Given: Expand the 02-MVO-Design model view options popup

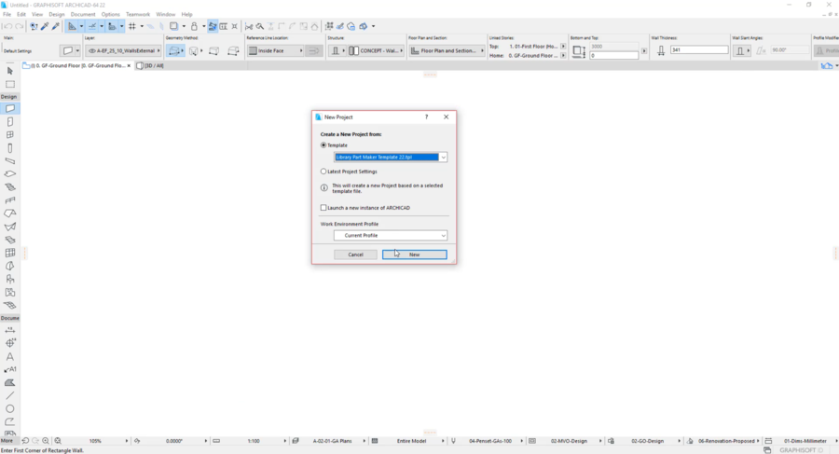Looking at the screenshot, I should (x=599, y=441).
